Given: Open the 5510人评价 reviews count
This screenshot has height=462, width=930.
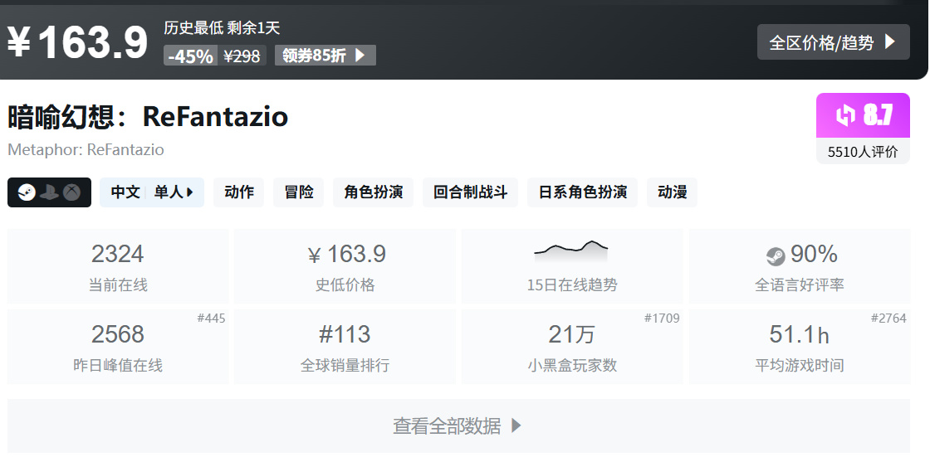Looking at the screenshot, I should (x=863, y=152).
